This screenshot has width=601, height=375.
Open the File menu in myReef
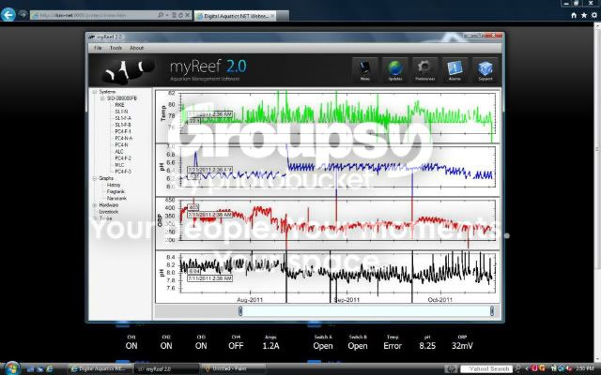point(98,48)
